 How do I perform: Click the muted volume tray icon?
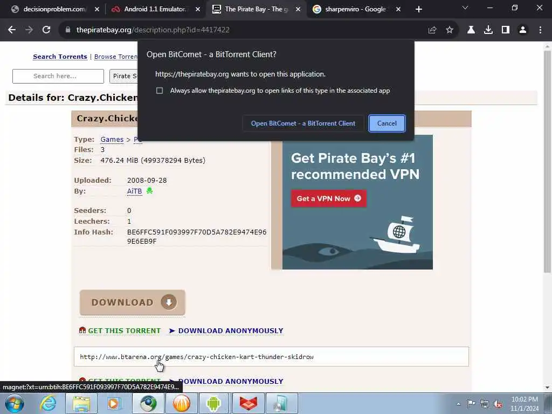[x=498, y=404]
